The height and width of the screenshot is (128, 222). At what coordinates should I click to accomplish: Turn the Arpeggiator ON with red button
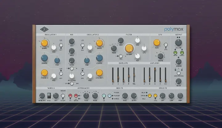pyautogui.click(x=70, y=96)
